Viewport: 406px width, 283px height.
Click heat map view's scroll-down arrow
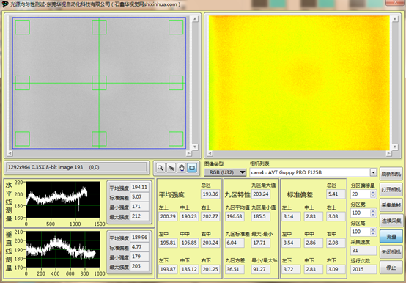click(x=394, y=147)
